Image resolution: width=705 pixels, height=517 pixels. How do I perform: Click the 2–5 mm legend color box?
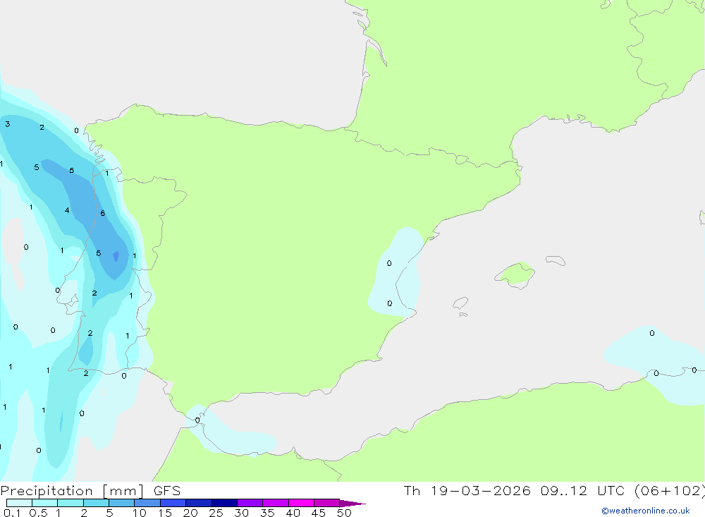coord(96,503)
